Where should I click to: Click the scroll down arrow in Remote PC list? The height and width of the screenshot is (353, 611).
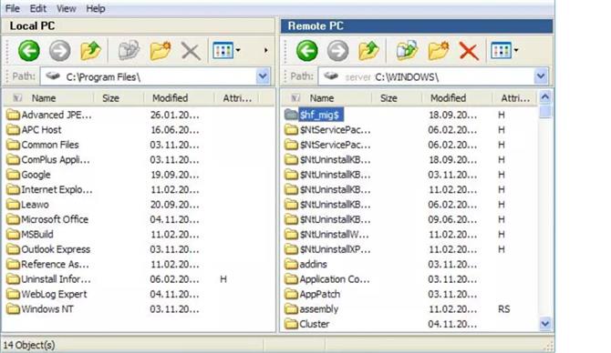[545, 324]
